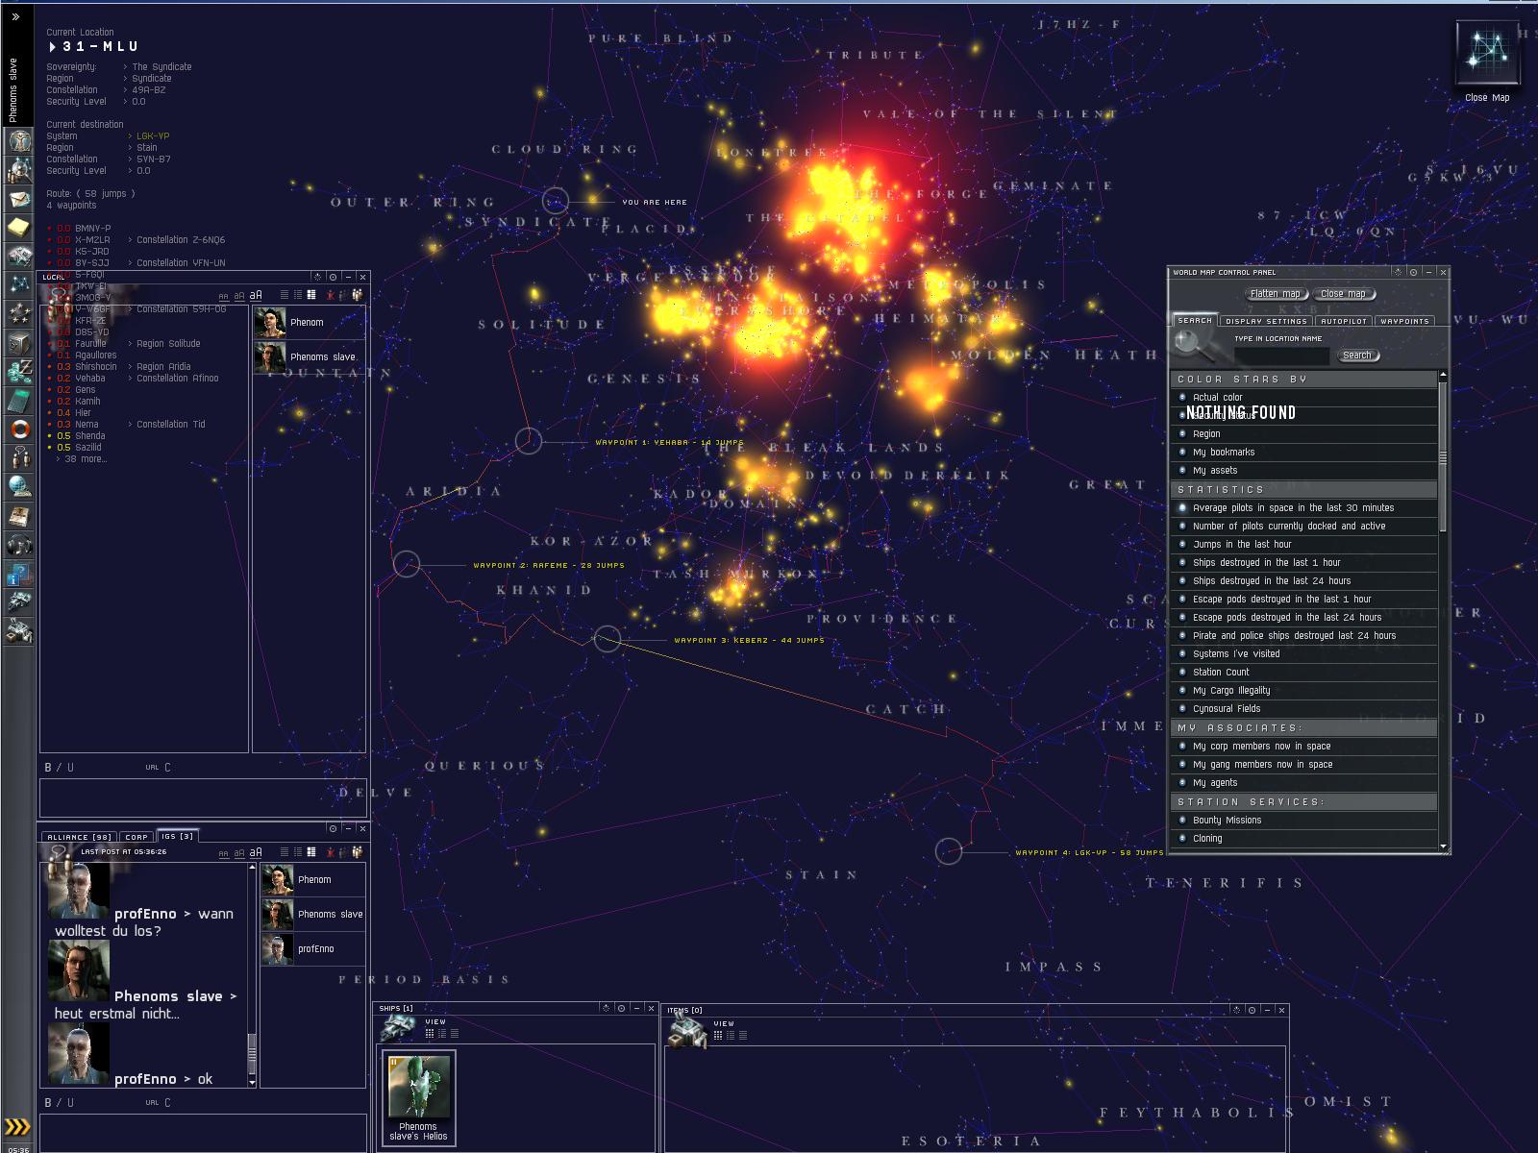Open the yellow notepad icon

(19, 228)
